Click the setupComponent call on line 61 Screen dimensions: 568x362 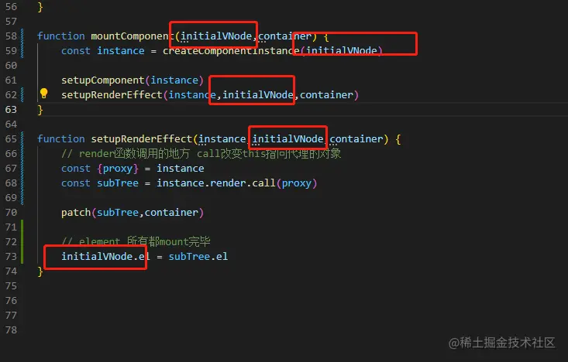103,80
